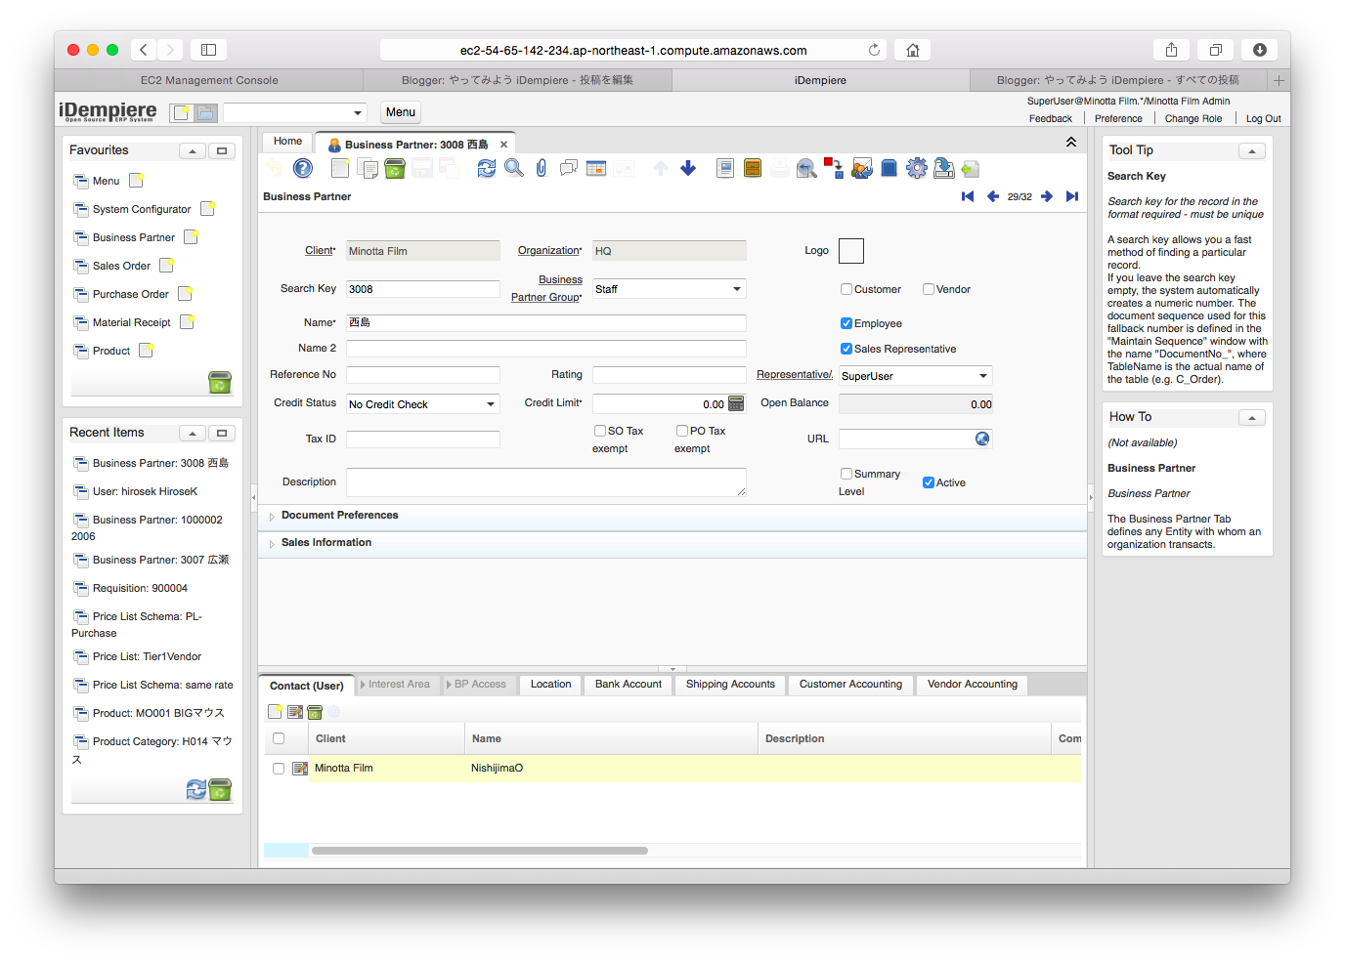Image resolution: width=1345 pixels, height=962 pixels.
Task: Open the Location tab
Action: pos(550,685)
